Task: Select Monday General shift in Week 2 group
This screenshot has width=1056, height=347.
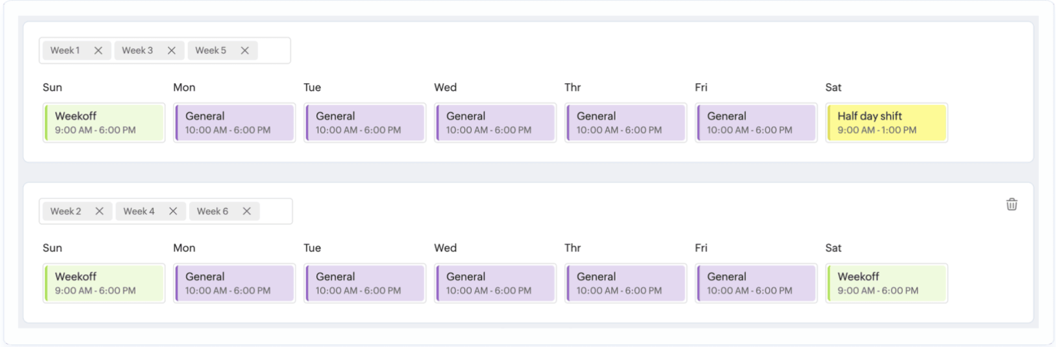Action: tap(234, 283)
